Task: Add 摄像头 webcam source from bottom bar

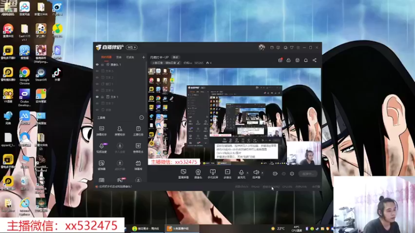Action: 198,174
